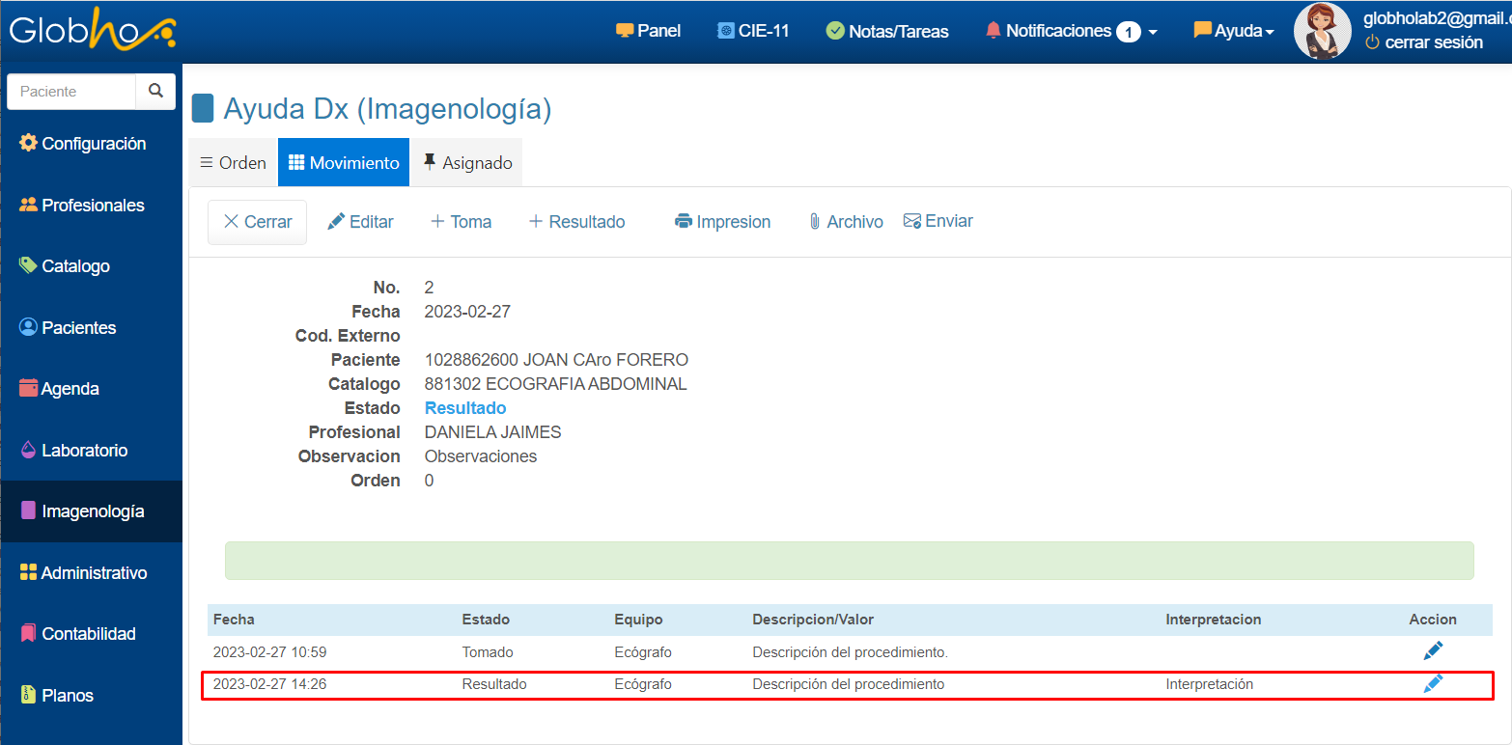Click the edit pencil for the Tomado row
1512x745 pixels.
click(x=1433, y=651)
